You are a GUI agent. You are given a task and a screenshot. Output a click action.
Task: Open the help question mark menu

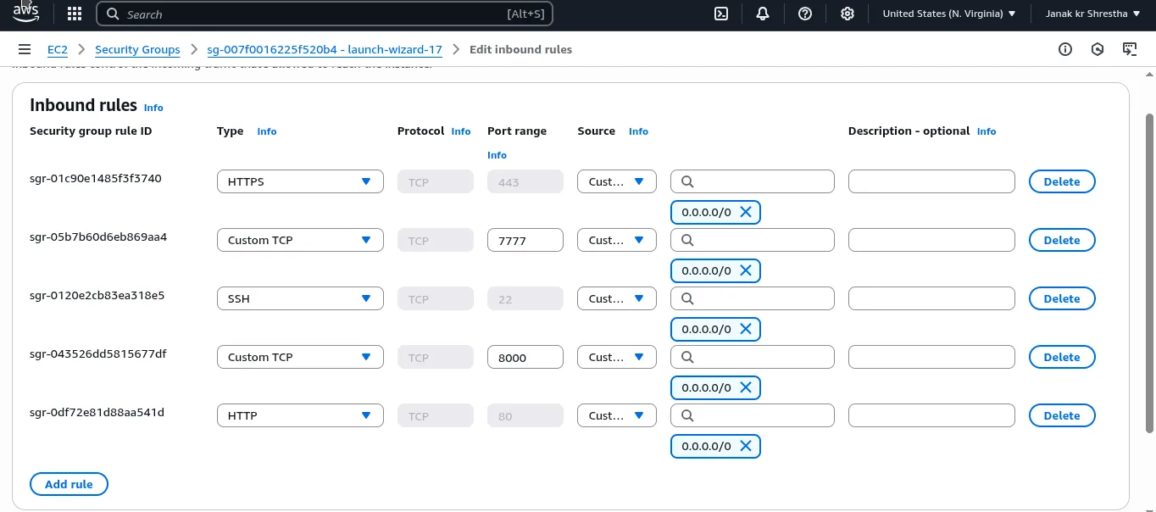click(805, 14)
